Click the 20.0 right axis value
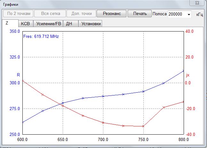207x148 pixels. tap(189, 57)
